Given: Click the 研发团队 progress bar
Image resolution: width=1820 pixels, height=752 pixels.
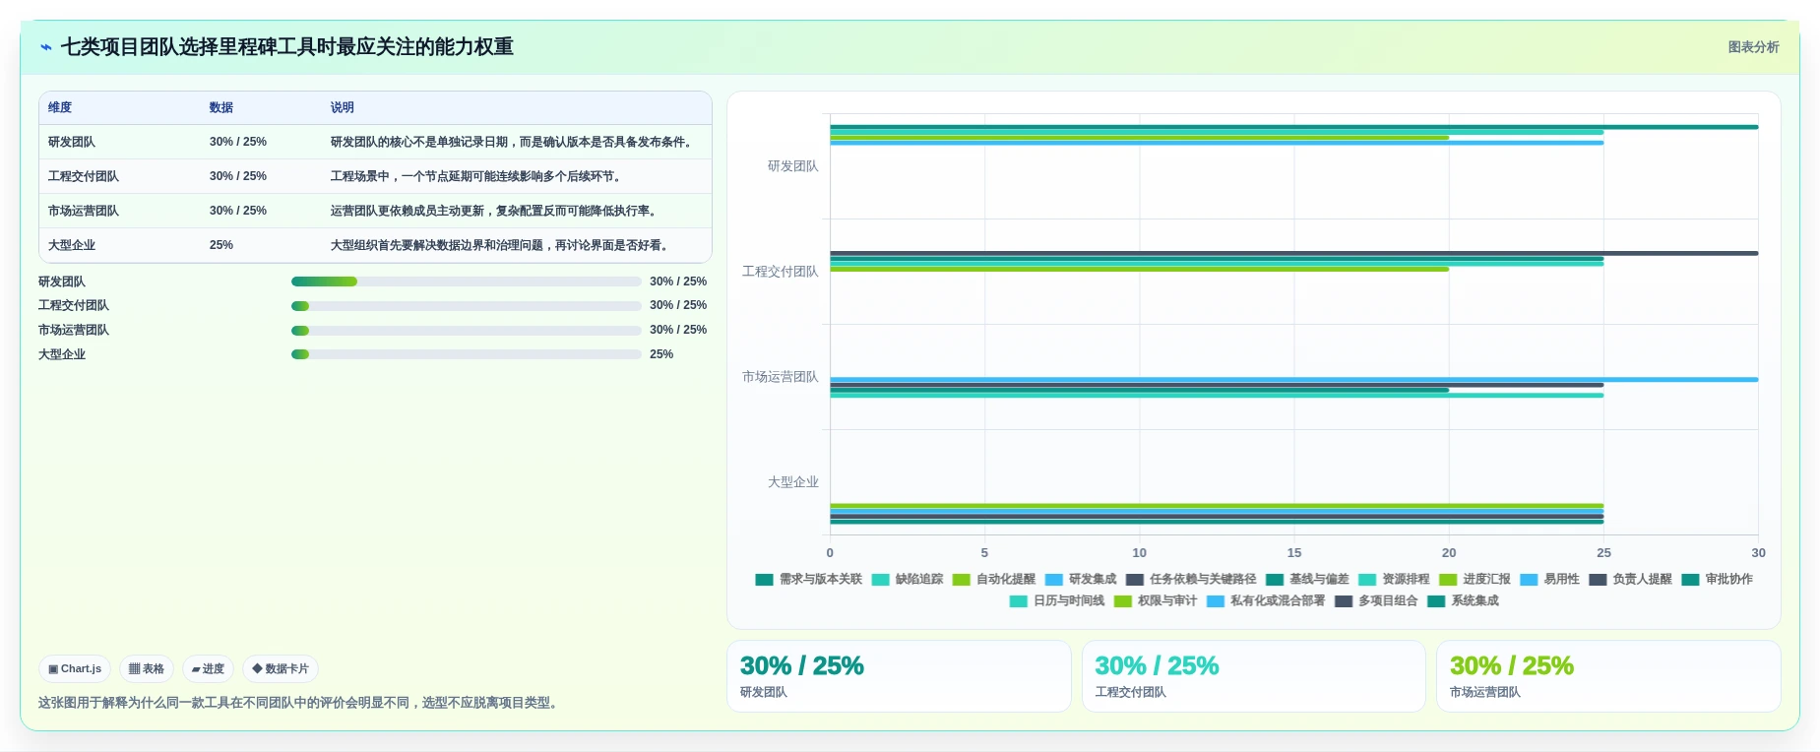Looking at the screenshot, I should pyautogui.click(x=466, y=282).
